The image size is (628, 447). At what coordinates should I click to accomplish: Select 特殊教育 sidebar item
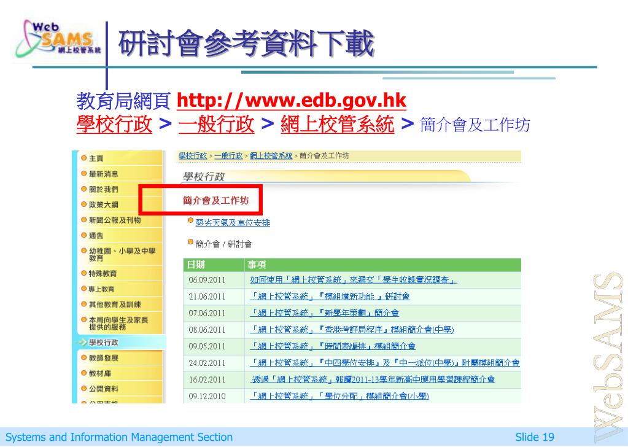[x=103, y=274]
